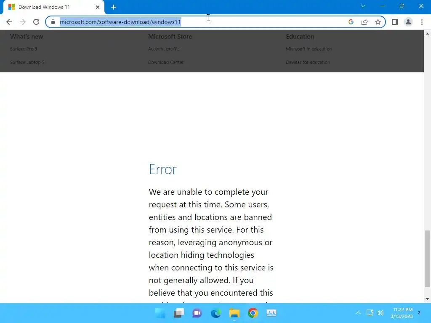Click the page scrollbar thumb
The width and height of the screenshot is (431, 323).
427,259
